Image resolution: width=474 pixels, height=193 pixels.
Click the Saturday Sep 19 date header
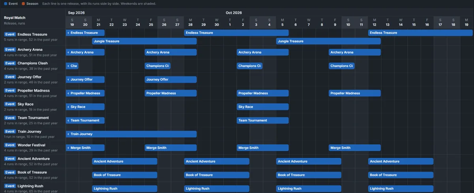click(x=72, y=22)
